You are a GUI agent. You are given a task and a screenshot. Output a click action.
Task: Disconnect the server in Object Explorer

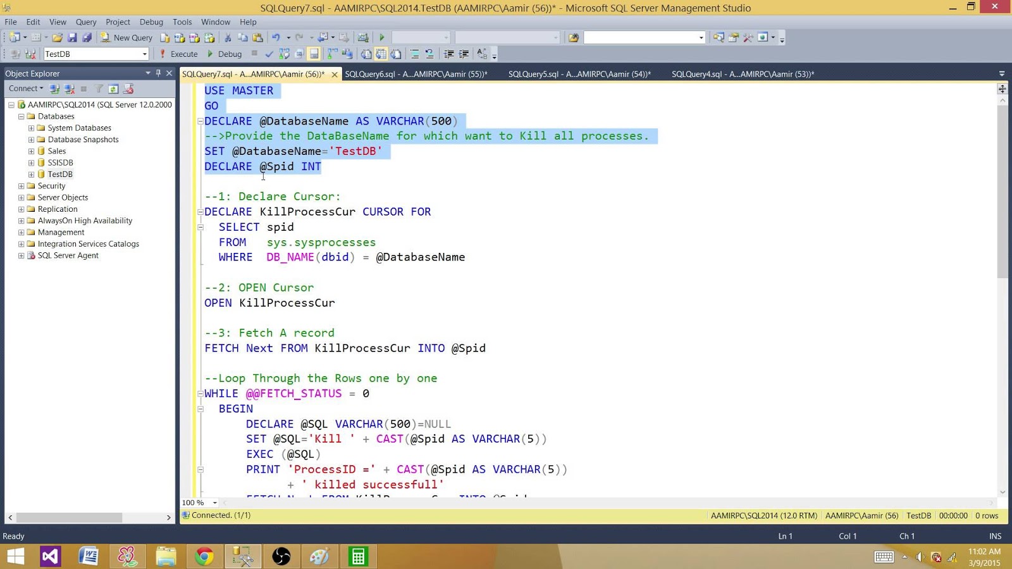pyautogui.click(x=68, y=89)
